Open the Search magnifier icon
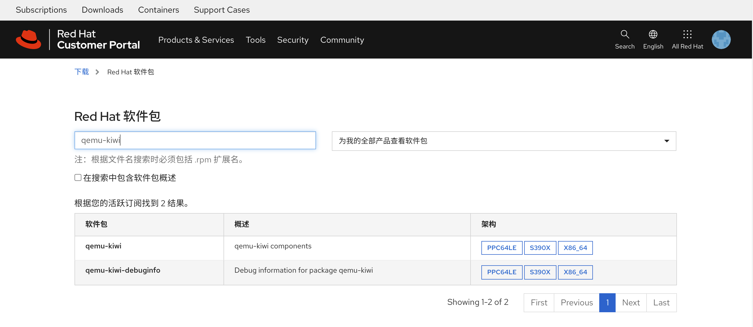 (x=624, y=35)
